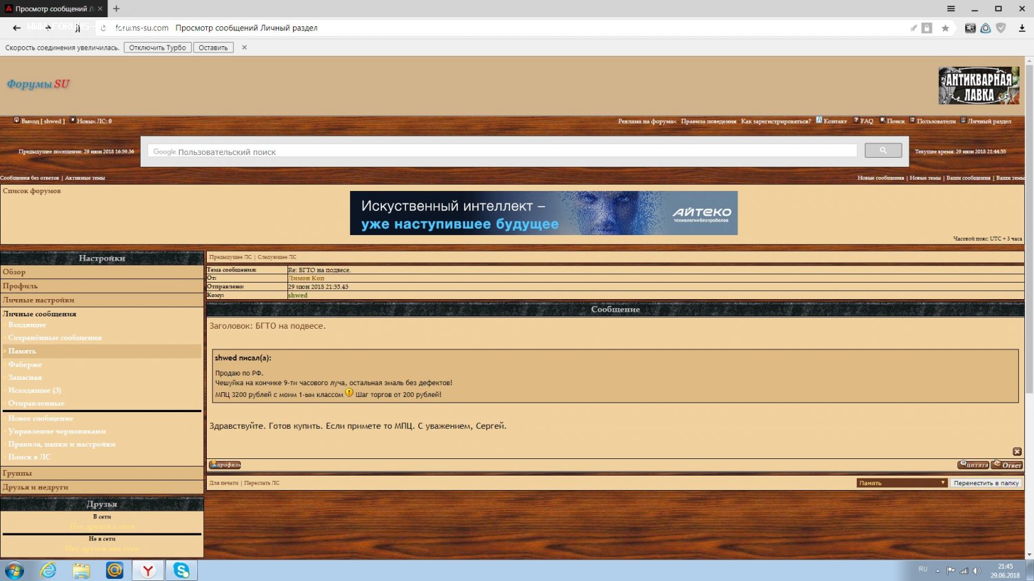The width and height of the screenshot is (1034, 581).
Task: Click the Google search magnifier button
Action: (x=883, y=150)
